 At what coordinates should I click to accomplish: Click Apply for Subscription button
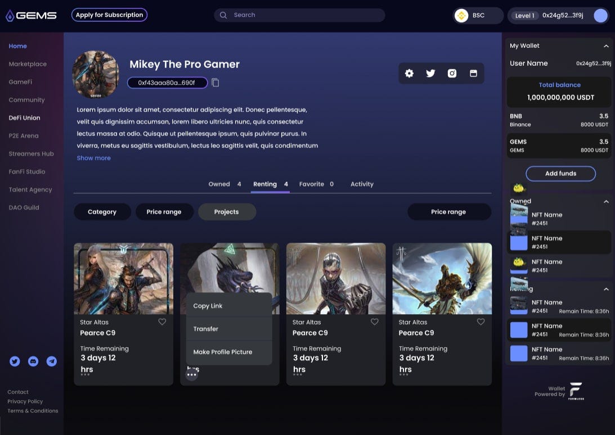click(x=109, y=15)
